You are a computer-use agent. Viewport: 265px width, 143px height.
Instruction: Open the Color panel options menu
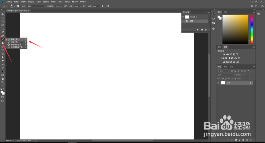[x=254, y=12]
